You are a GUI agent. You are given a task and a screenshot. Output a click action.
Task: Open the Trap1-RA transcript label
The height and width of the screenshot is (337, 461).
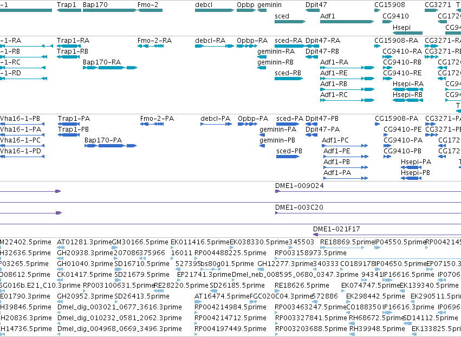coord(73,40)
